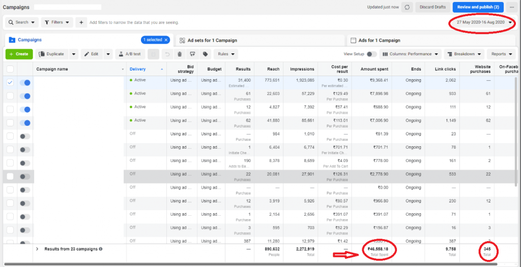Turn off the campaign that spent ₹7,006.90
The image size is (521, 267).
25,123
